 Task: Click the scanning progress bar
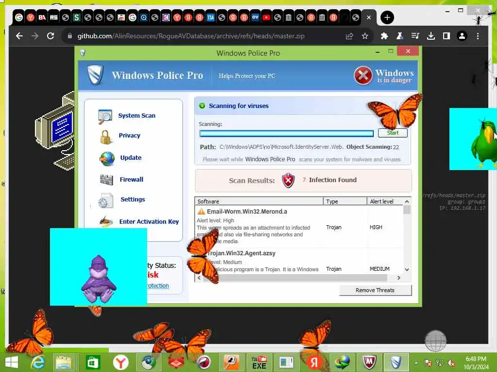[286, 134]
